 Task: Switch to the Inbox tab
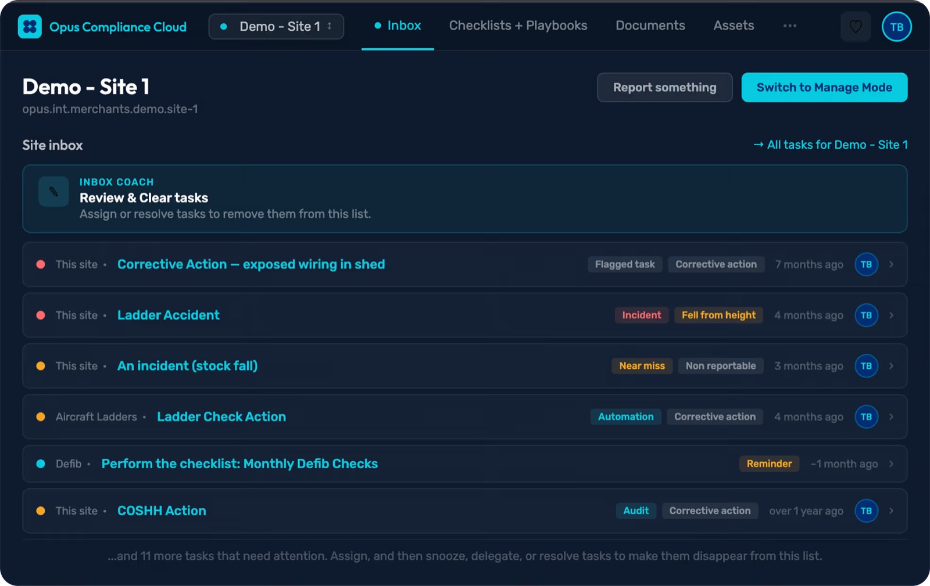[398, 26]
